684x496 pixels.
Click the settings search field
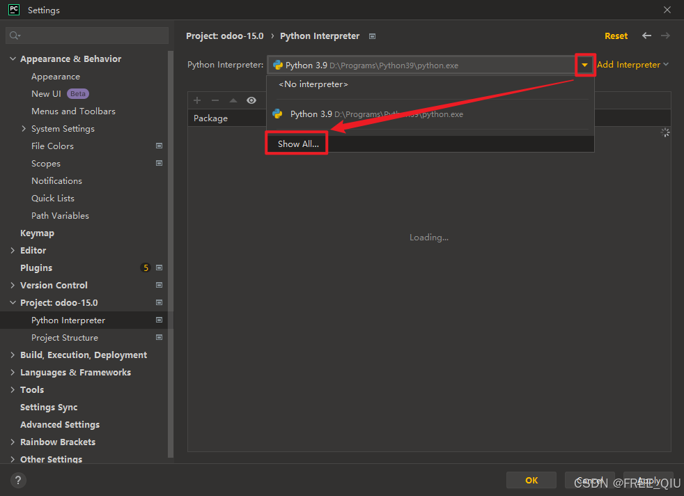pos(87,36)
